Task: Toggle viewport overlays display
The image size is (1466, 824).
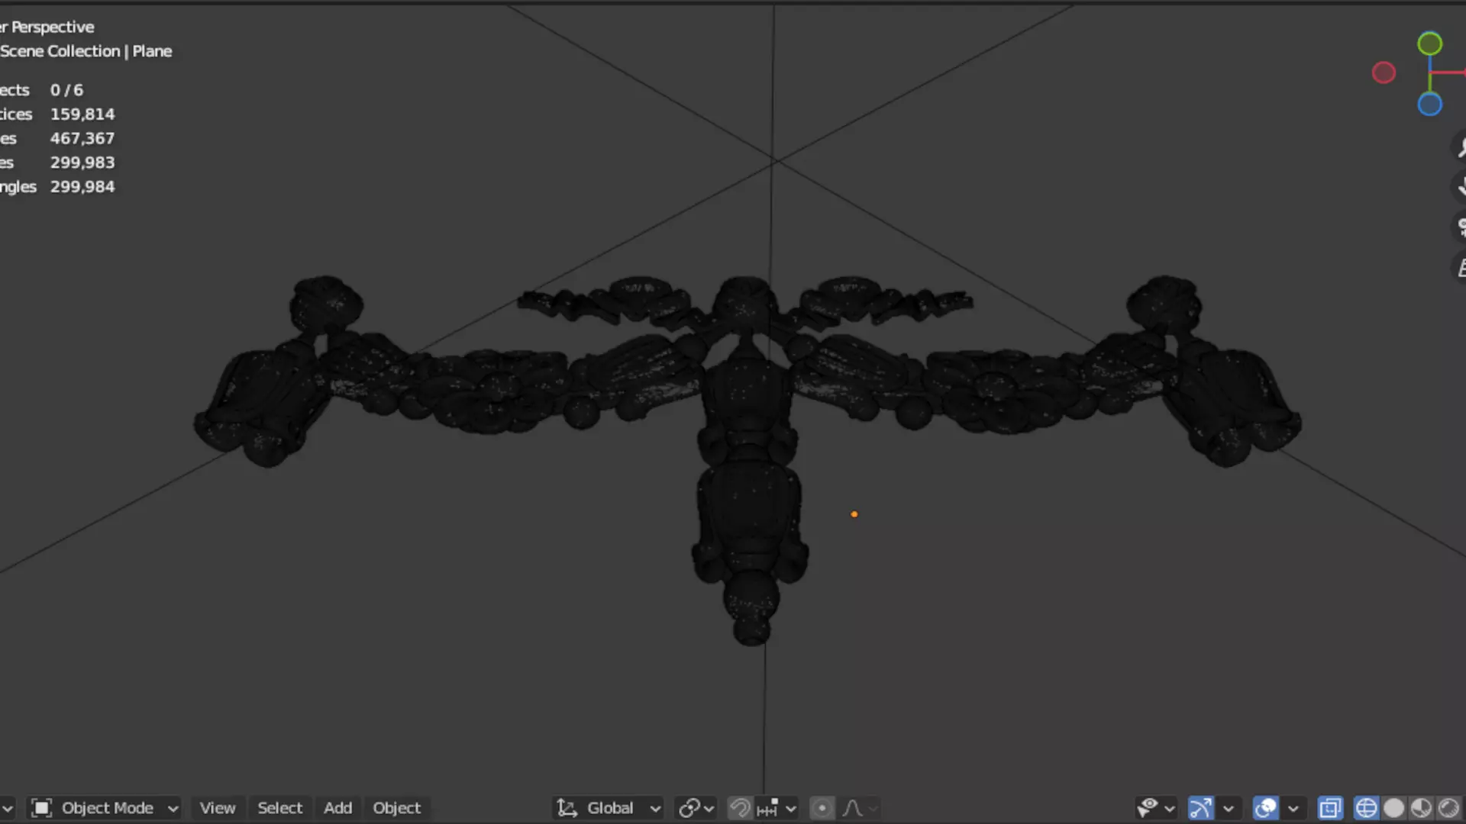Action: (x=1265, y=808)
